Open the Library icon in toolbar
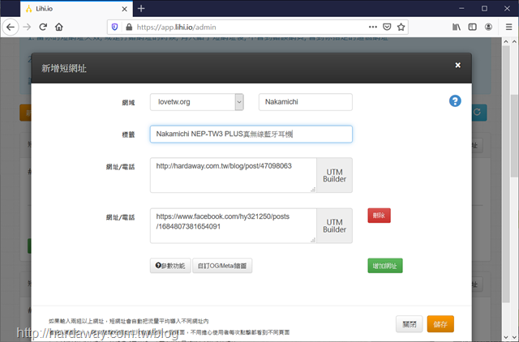The image size is (519, 342). (x=457, y=27)
